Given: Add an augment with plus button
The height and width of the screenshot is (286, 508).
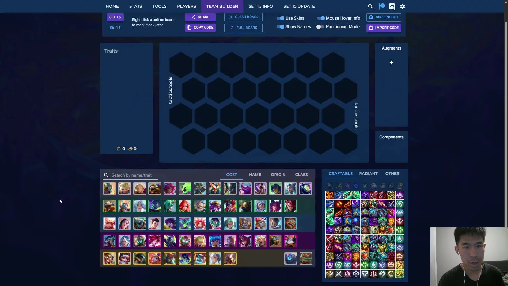Looking at the screenshot, I should pos(392,62).
